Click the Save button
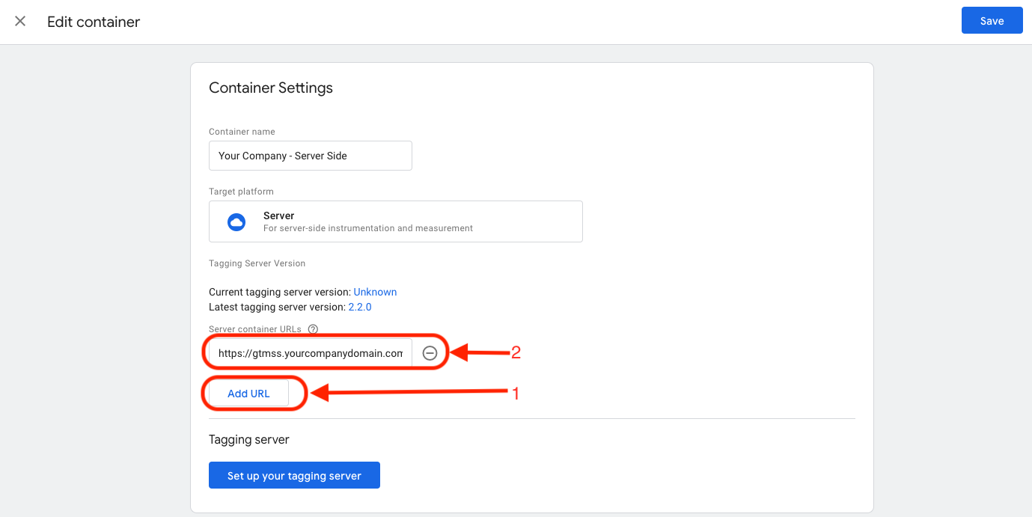The width and height of the screenshot is (1032, 517). [992, 21]
